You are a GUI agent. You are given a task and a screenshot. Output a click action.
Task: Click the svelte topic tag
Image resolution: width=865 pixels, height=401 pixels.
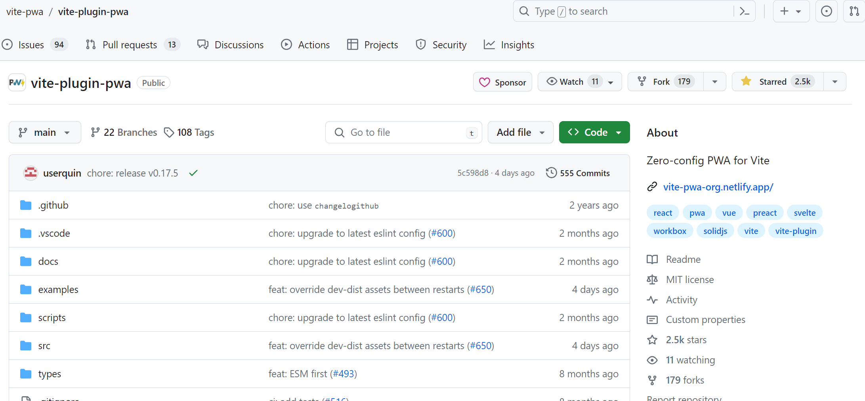tap(804, 213)
